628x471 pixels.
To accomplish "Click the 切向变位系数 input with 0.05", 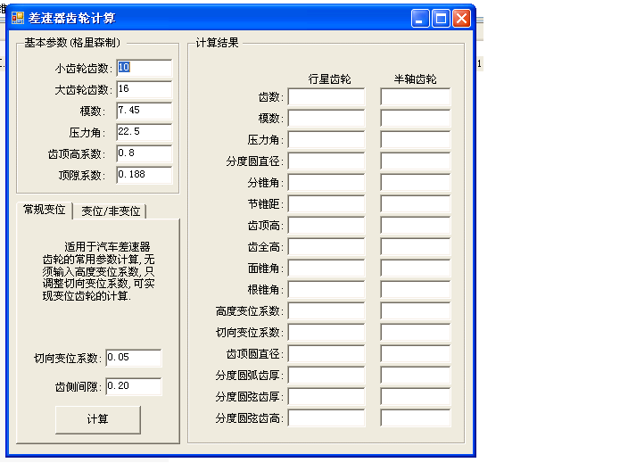I will click(134, 358).
